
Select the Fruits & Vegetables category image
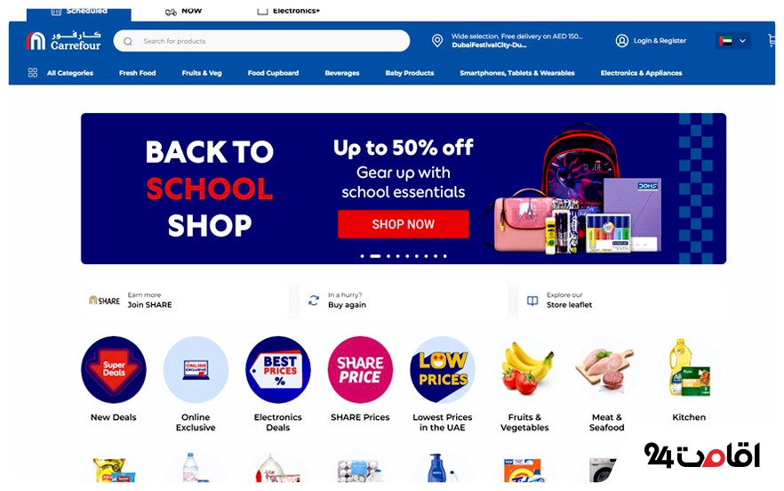524,369
